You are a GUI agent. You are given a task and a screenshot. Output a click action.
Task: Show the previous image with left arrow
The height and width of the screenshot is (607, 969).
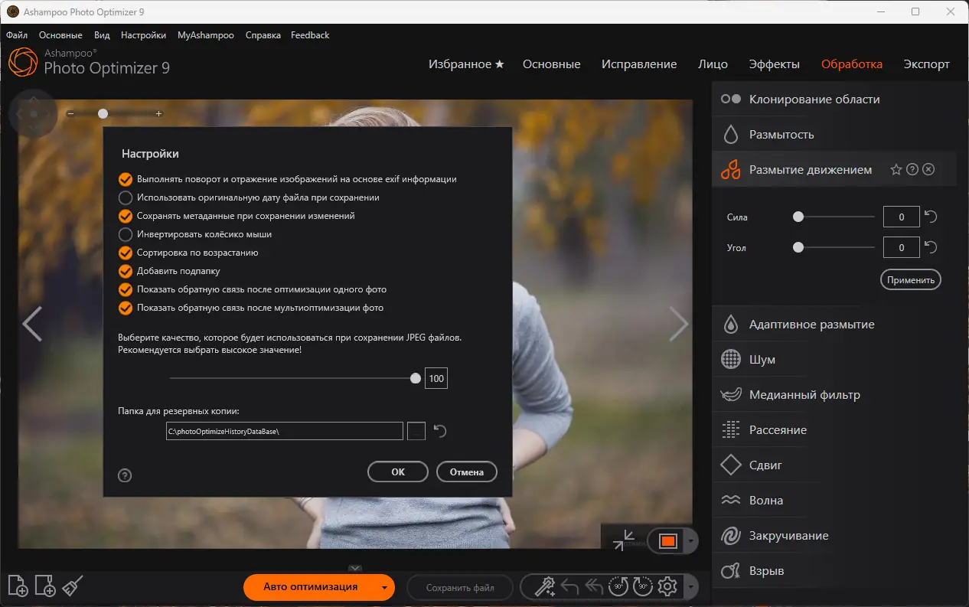click(32, 324)
